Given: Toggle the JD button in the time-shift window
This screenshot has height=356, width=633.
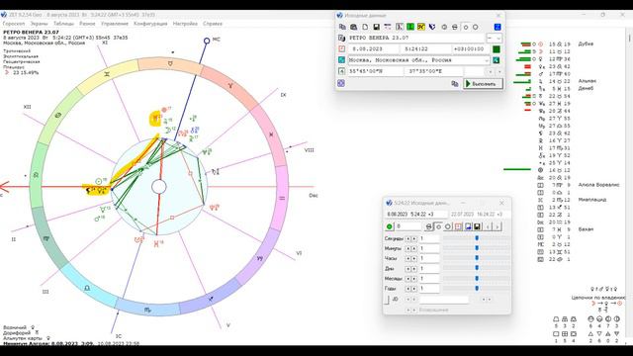Looking at the screenshot, I should coord(387,300).
